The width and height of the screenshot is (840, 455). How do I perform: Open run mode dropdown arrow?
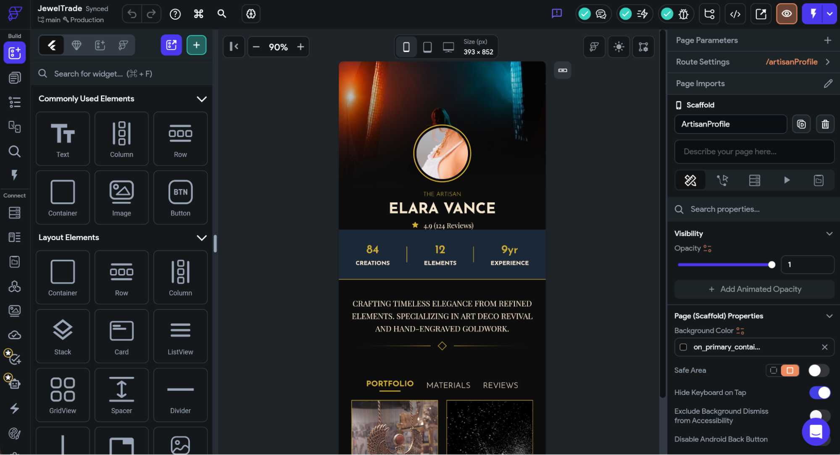click(x=830, y=14)
